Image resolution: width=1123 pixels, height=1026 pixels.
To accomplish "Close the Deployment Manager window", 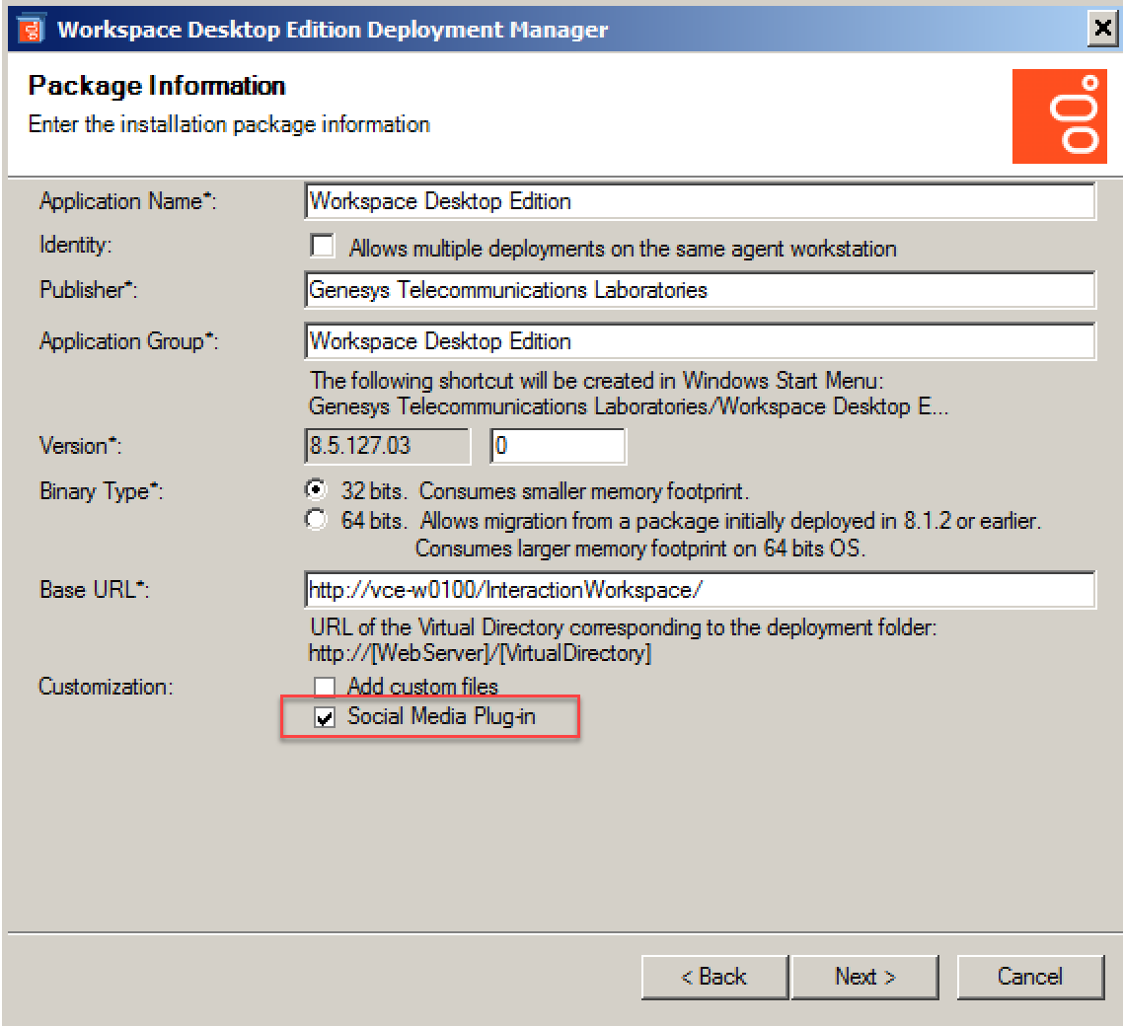I will point(1102,29).
